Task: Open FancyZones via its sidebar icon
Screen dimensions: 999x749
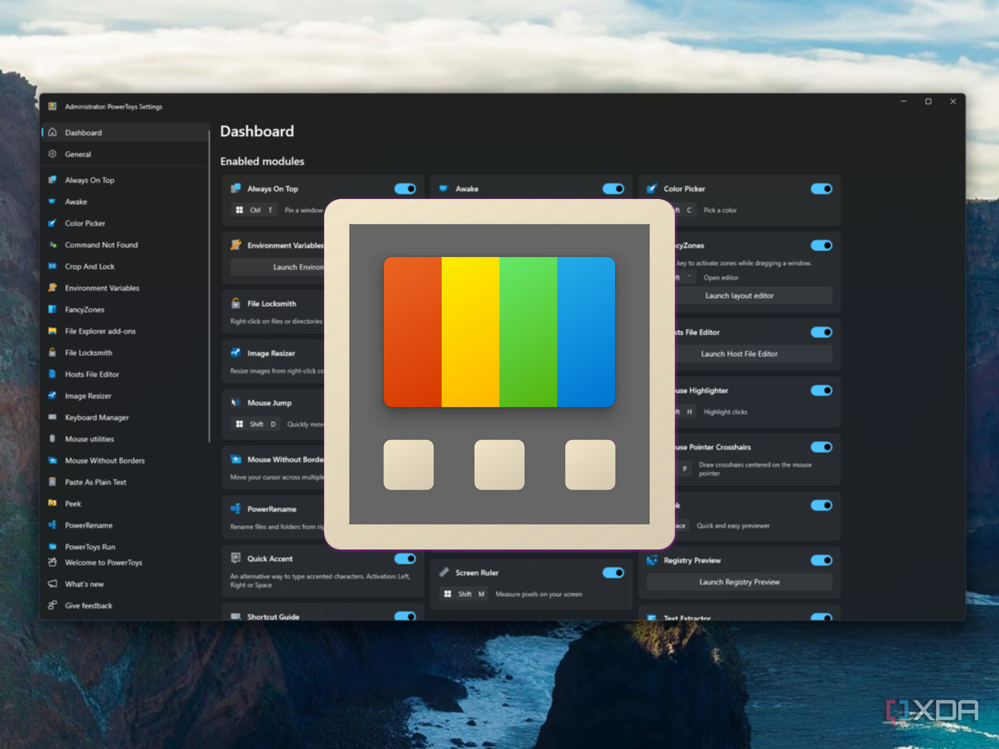Action: click(52, 310)
